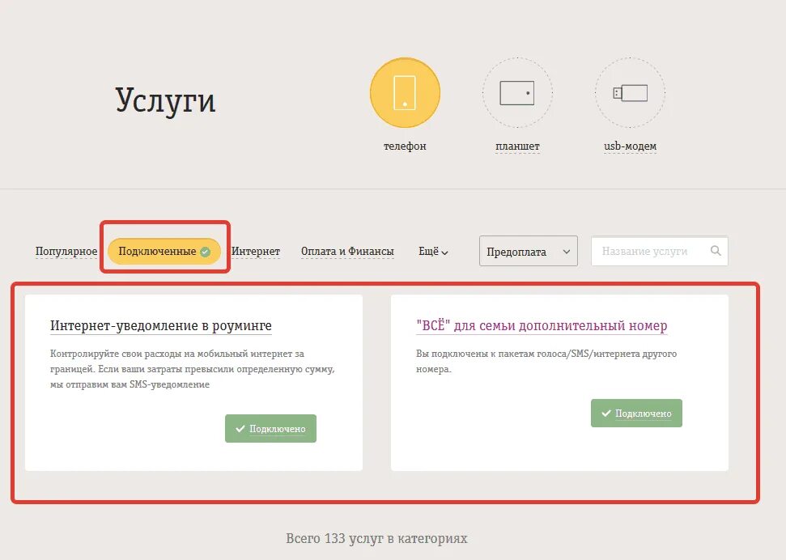This screenshot has width=786, height=560.
Task: Select the телефон device icon
Action: (x=405, y=93)
